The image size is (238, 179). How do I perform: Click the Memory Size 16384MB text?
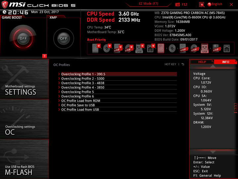[x=172, y=22]
